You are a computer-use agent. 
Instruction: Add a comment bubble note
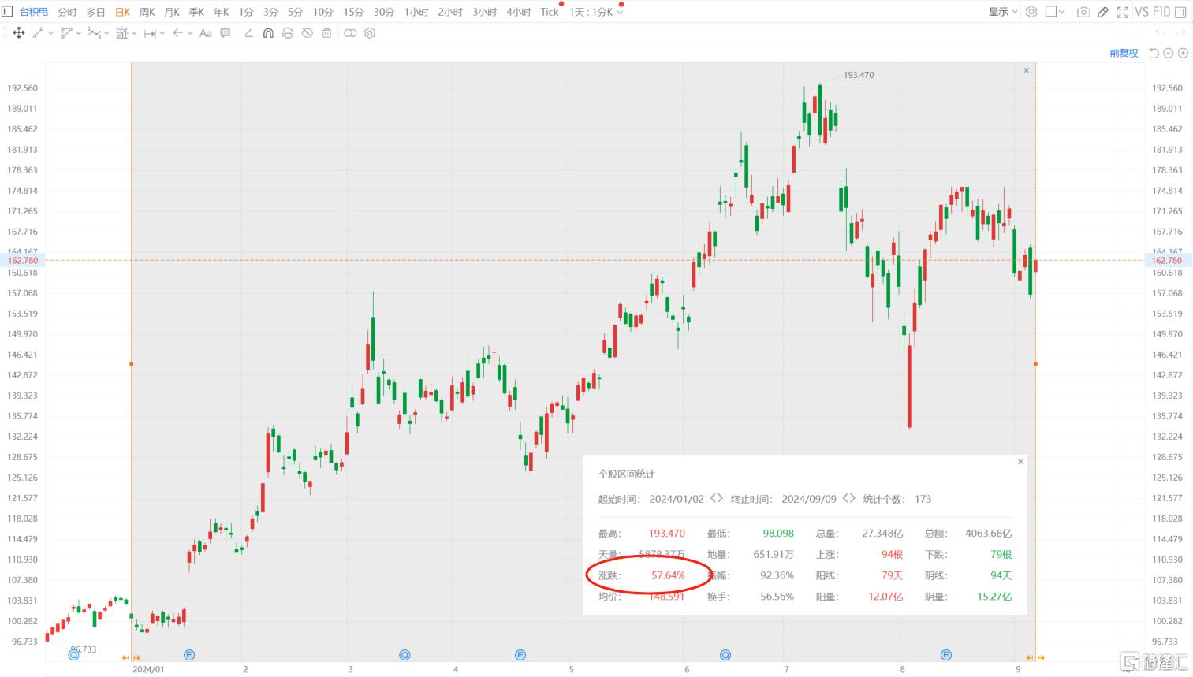click(226, 33)
